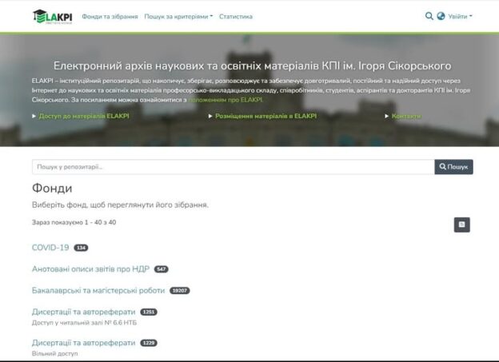Open Анотовані описи звітів про НДР collection
Viewport: 499px width, 362px height.
point(90,269)
